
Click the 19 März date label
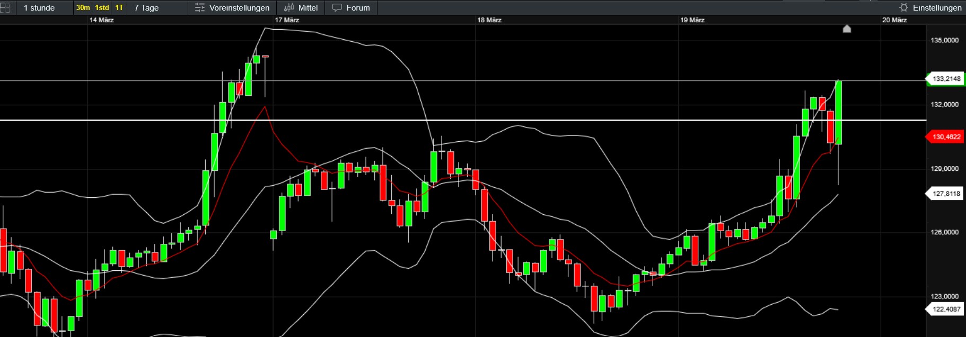(x=692, y=20)
